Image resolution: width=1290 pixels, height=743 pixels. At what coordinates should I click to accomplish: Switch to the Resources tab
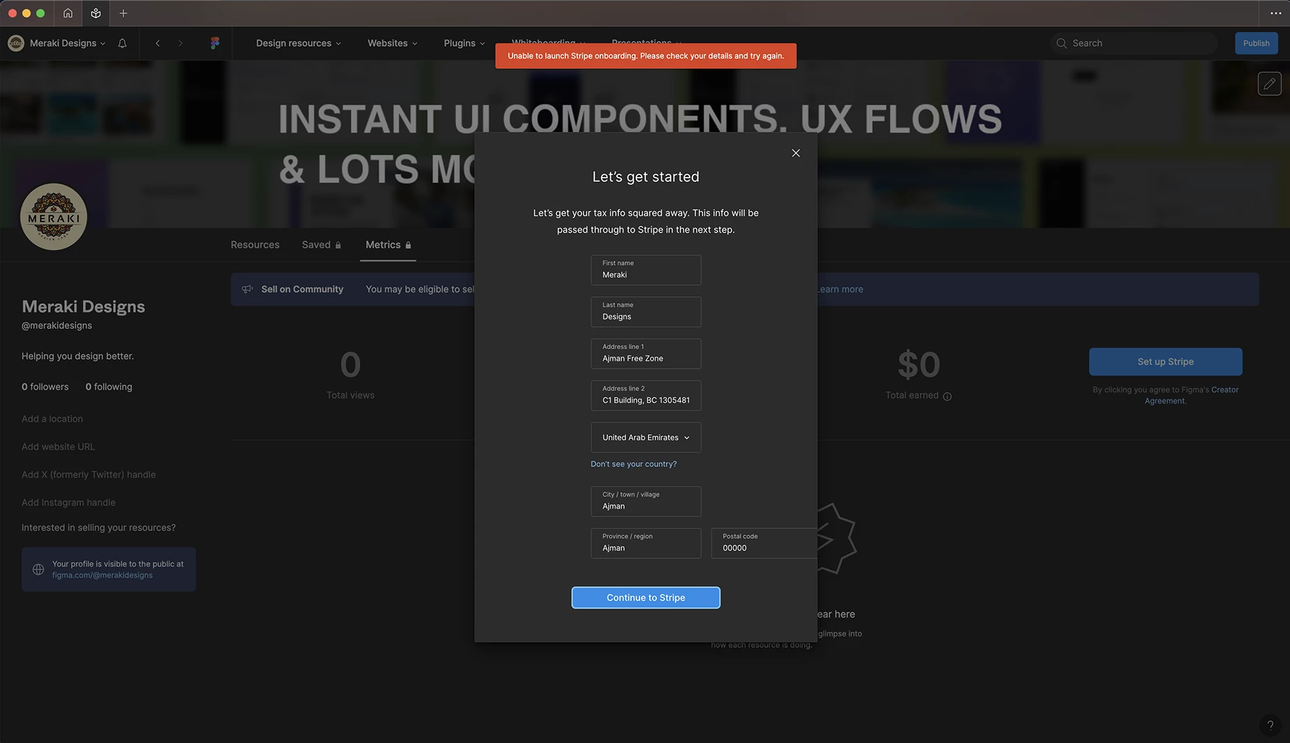click(x=255, y=245)
